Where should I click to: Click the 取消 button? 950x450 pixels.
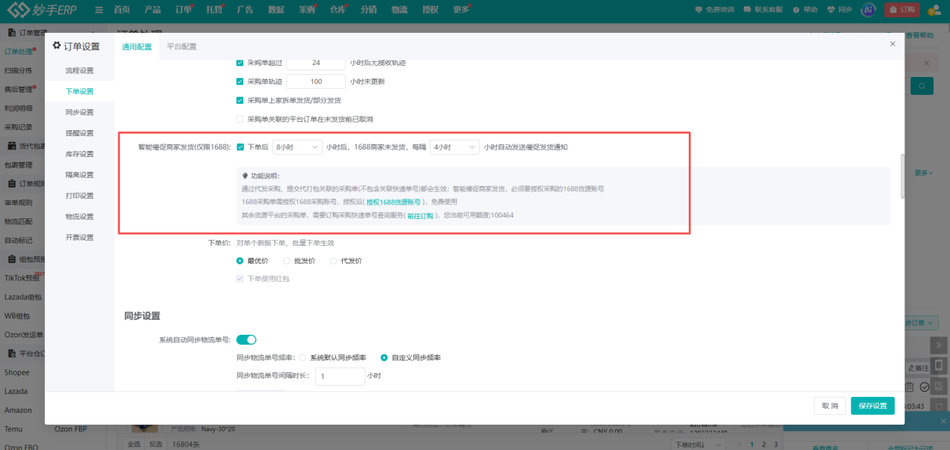coord(829,406)
